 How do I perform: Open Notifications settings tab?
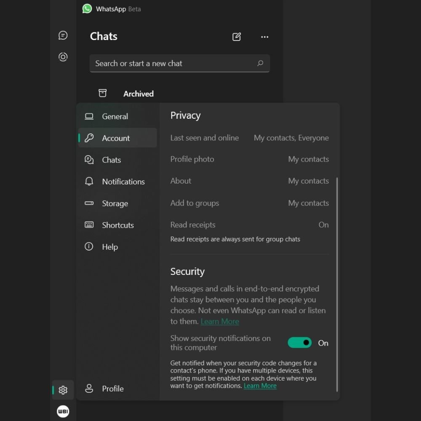click(x=123, y=182)
